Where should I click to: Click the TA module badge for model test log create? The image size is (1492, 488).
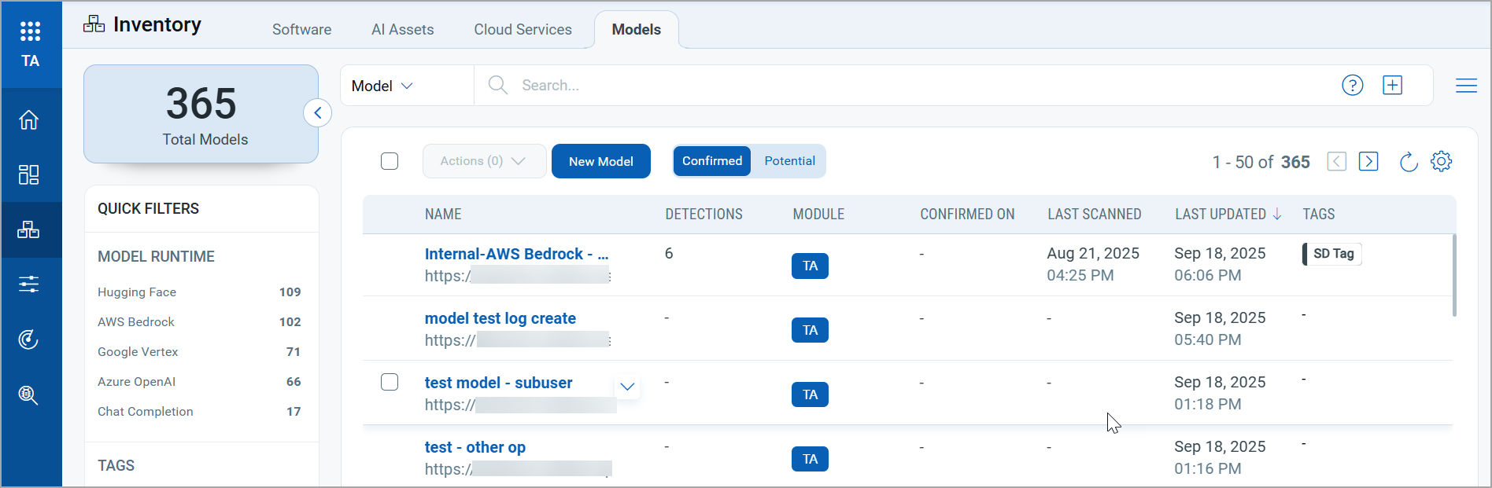coord(810,330)
